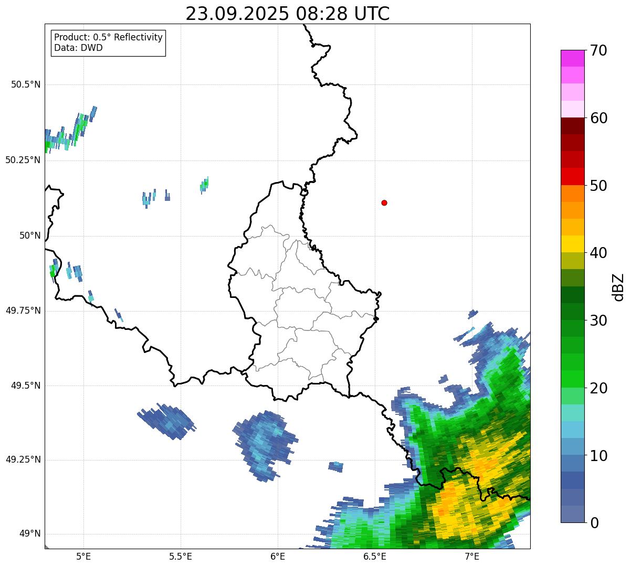Viewport: 631px width, 567px height.
Task: Click the bright magenta top colorbar segment
Action: (x=572, y=58)
